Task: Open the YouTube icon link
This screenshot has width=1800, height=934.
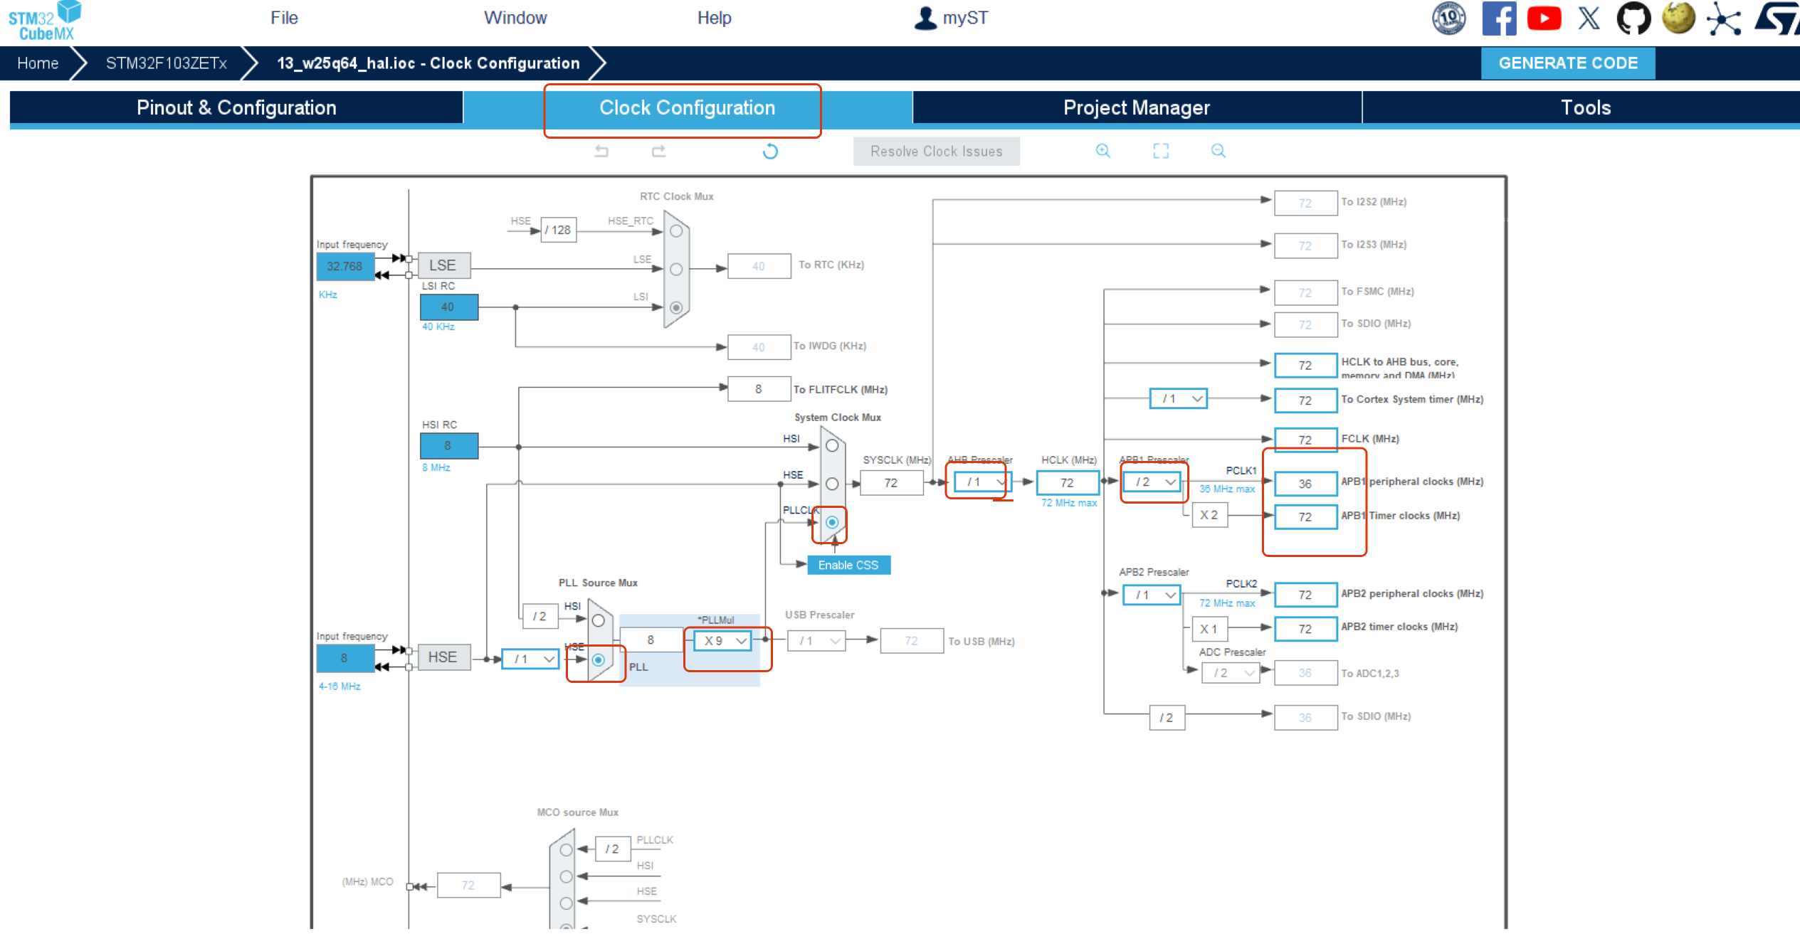Action: point(1543,18)
